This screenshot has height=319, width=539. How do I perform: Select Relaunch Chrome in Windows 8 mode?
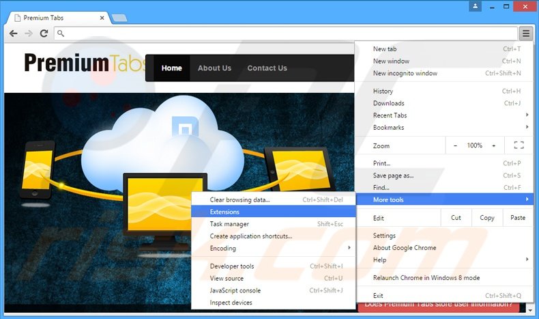click(444, 278)
